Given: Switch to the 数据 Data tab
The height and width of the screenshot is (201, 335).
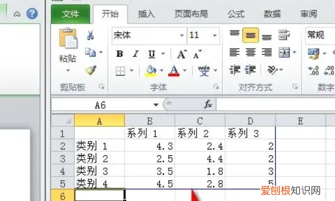Looking at the screenshot, I should pyautogui.click(x=272, y=14).
